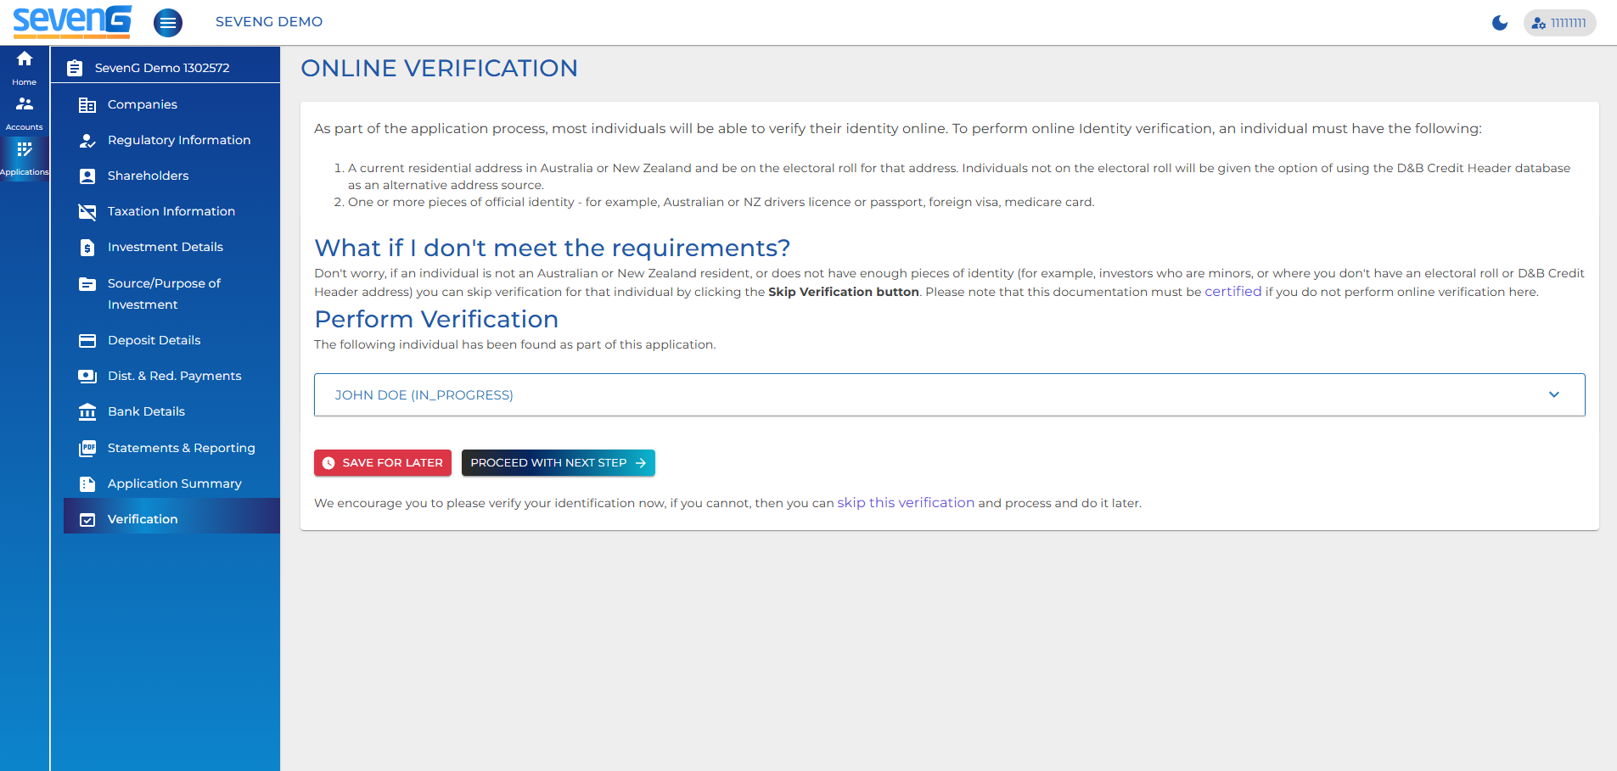Click the Dist. & Red. Payments coin icon
The height and width of the screenshot is (771, 1617).
coord(87,376)
